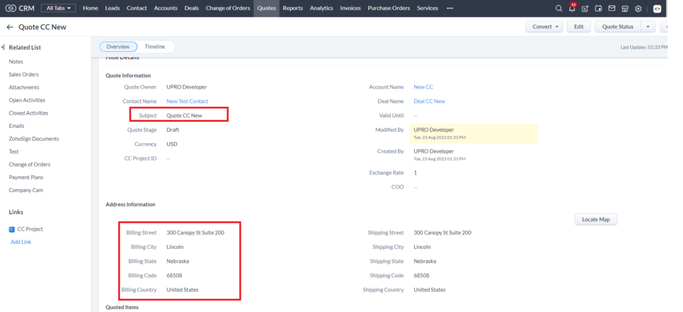Image resolution: width=683 pixels, height=312 pixels.
Task: Open the All Tabs dropdown
Action: tap(59, 8)
